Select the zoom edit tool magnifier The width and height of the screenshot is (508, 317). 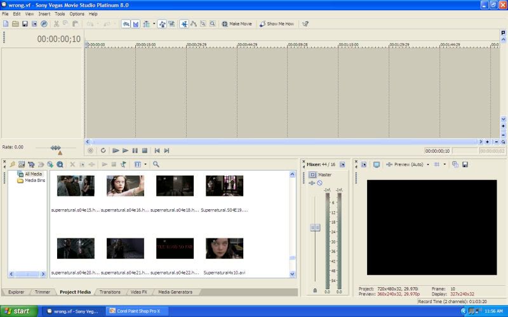point(213,23)
